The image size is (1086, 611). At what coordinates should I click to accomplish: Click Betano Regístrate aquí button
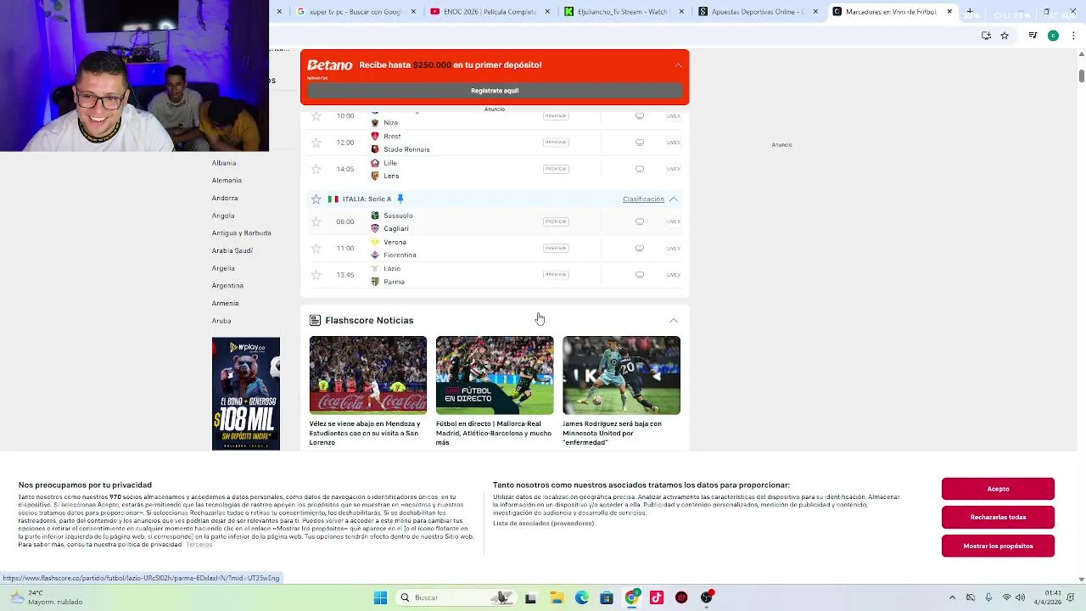coord(495,91)
